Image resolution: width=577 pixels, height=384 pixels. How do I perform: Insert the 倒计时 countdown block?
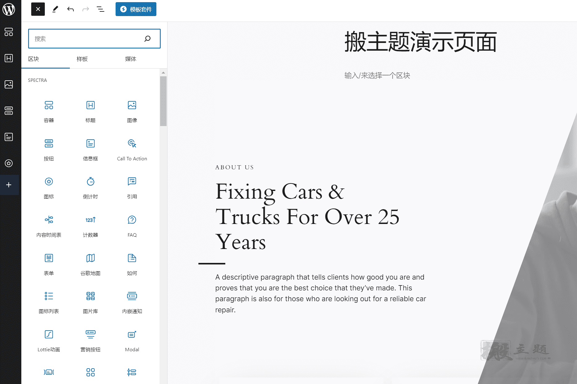(90, 188)
